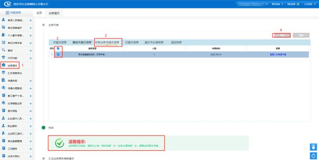Screen dimensions: 319x160
Task: Switch to the 稳岗未提交信息 tab
Action: 82,43
